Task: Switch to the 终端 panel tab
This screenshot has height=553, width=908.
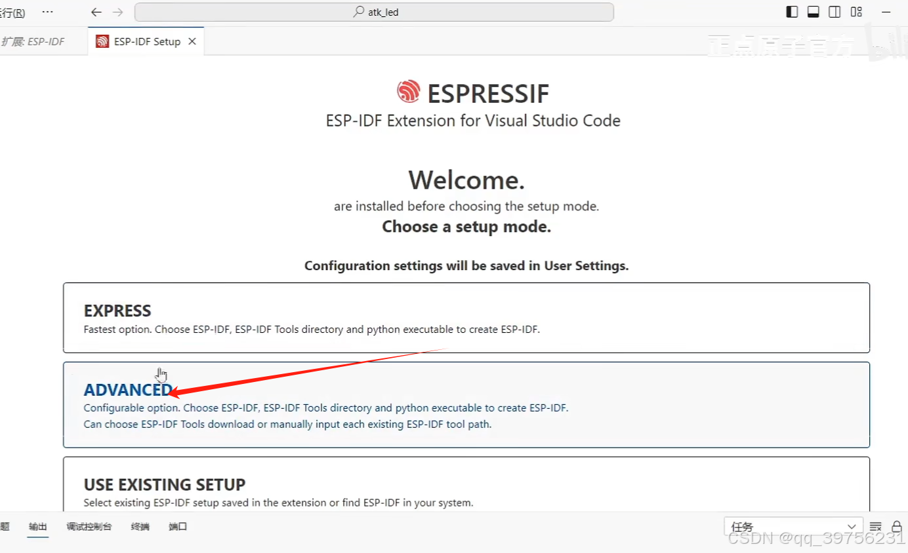Action: (139, 526)
